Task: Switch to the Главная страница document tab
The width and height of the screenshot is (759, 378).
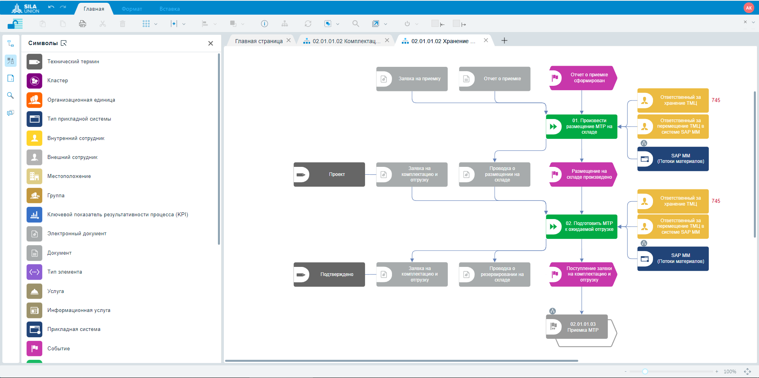Action: [259, 41]
